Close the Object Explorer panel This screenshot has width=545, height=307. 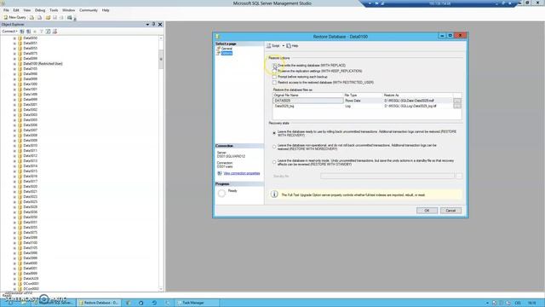[x=160, y=25]
